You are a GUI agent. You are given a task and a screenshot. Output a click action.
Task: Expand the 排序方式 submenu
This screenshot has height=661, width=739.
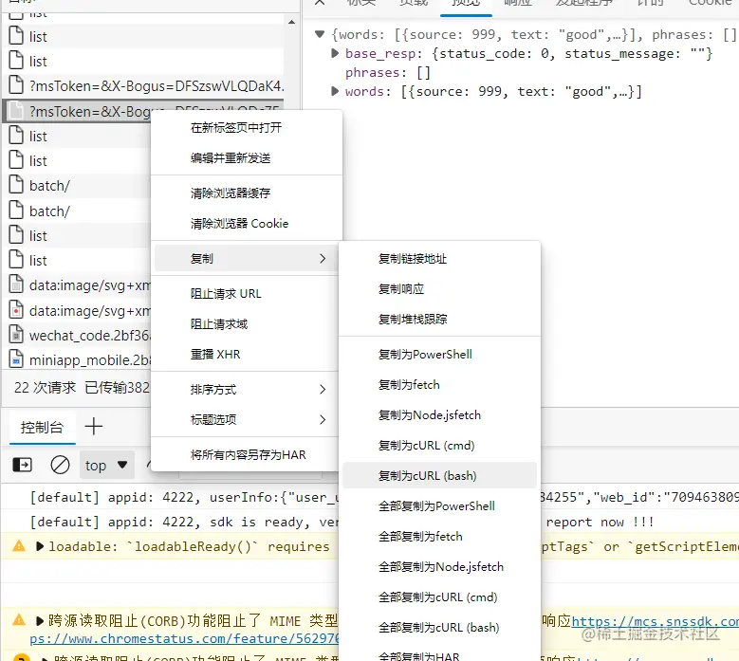[247, 390]
